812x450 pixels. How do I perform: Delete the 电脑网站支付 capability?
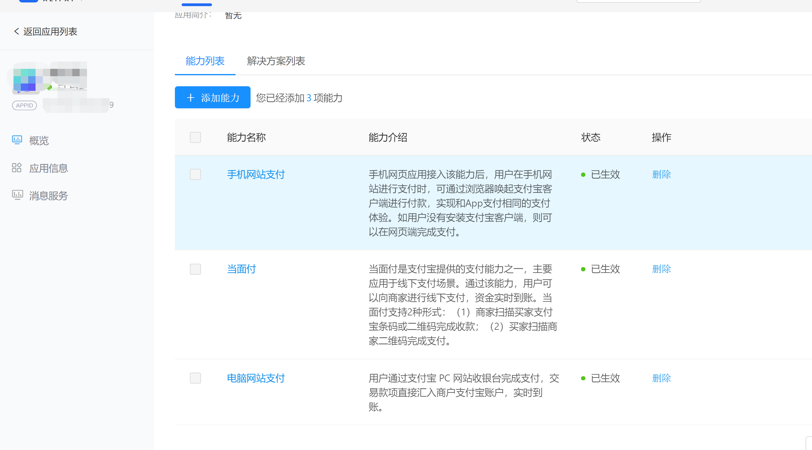coord(661,378)
